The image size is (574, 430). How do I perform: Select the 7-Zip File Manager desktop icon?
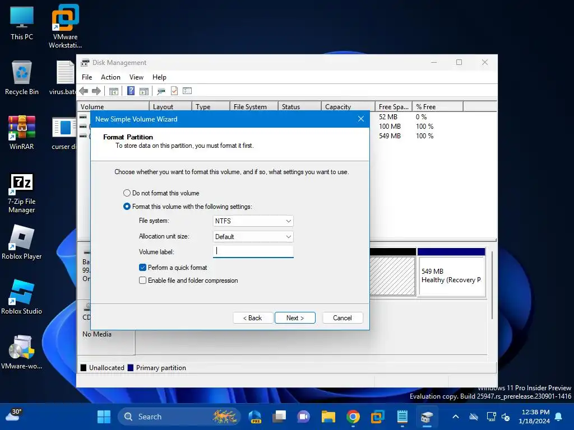tap(22, 193)
